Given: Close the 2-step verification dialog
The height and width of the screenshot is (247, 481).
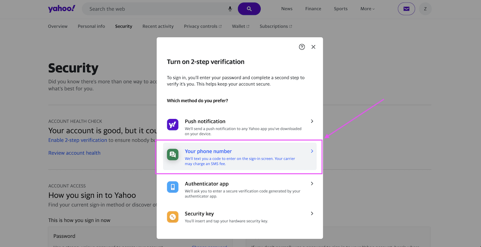Looking at the screenshot, I should tap(313, 47).
